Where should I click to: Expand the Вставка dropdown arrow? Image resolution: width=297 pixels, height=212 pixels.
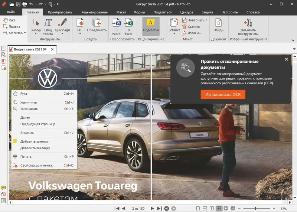point(174,34)
